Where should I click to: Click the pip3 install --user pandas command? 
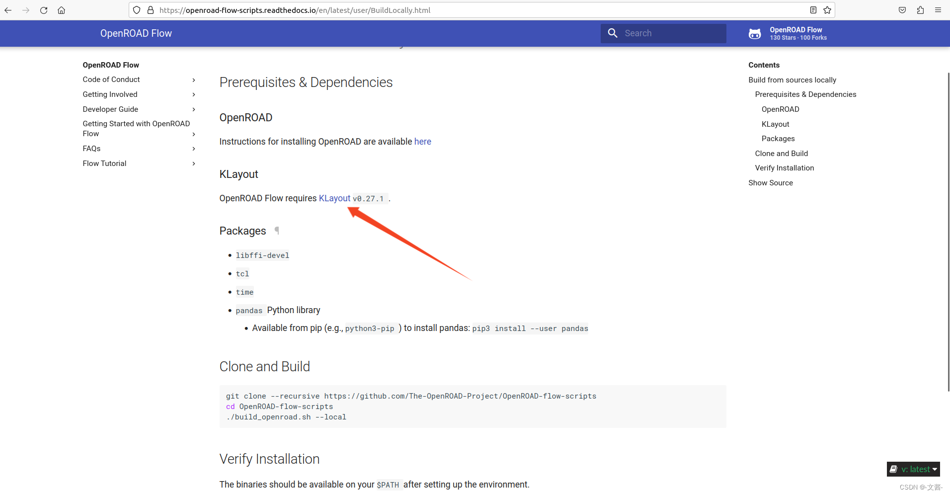tap(530, 329)
